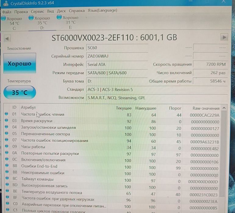Select attribute text Переназначенные сектора
Image resolution: width=235 pixels, height=213 pixels.
tap(45, 134)
